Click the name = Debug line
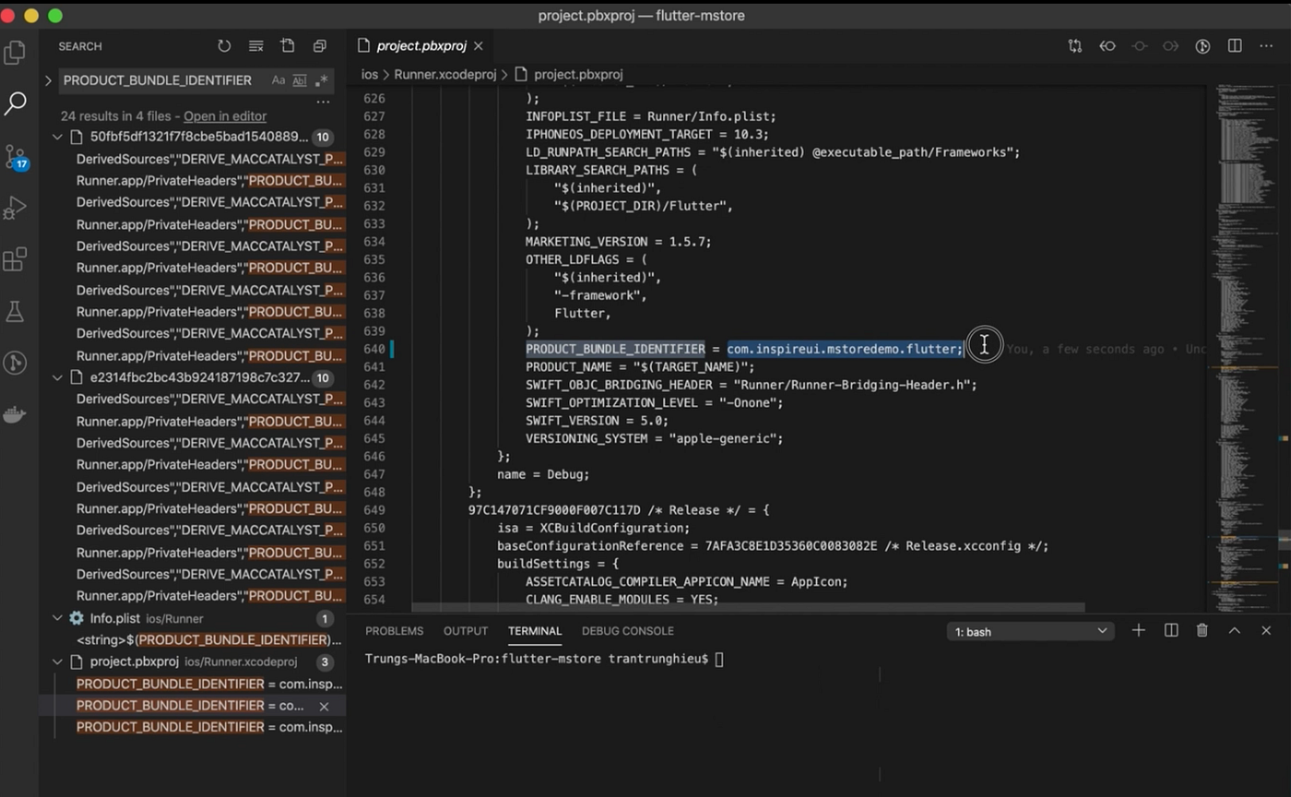 [543, 474]
